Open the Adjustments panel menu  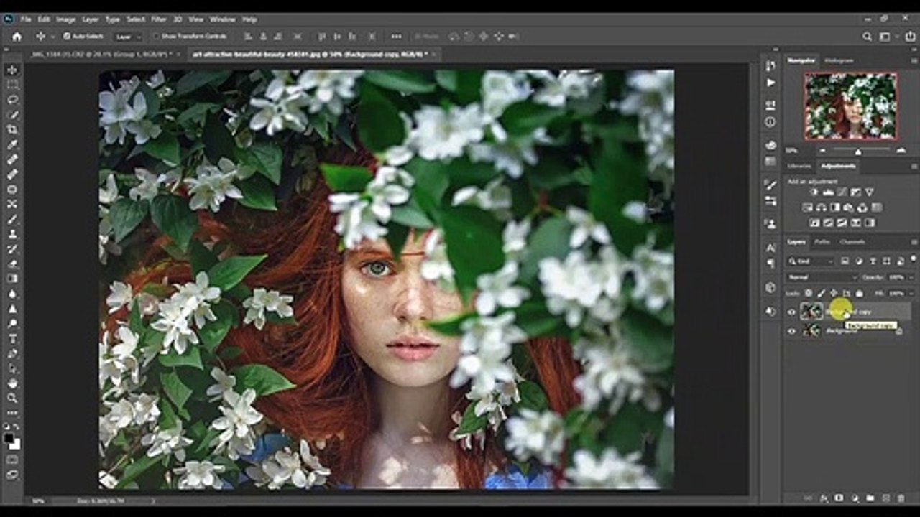pos(914,167)
